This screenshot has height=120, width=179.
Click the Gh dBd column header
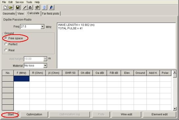point(85,73)
